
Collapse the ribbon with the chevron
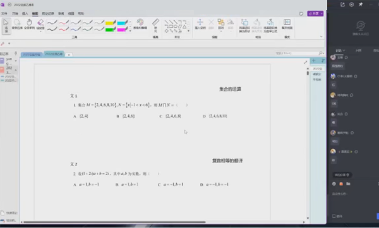[x=322, y=37]
